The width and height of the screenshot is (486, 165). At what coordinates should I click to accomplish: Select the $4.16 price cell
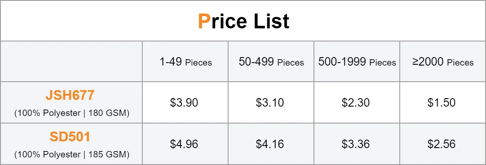tap(271, 144)
